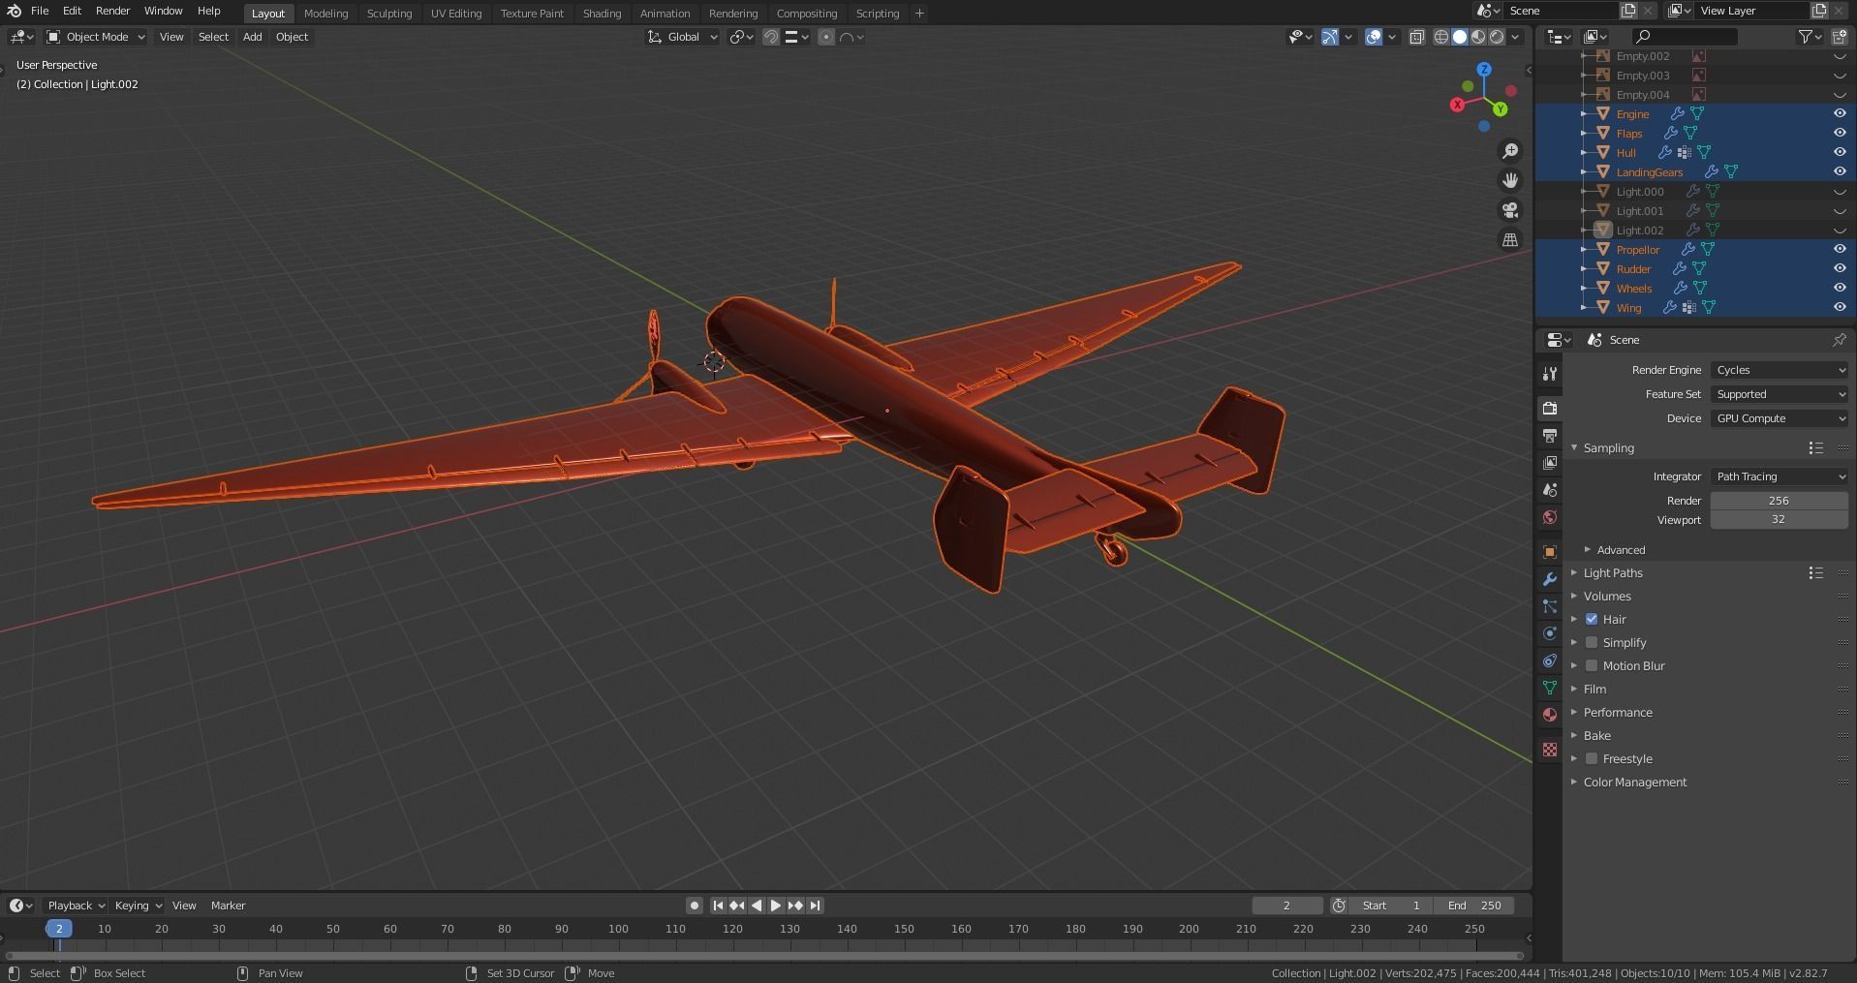Show the hidden Light.002 object

tap(1839, 230)
